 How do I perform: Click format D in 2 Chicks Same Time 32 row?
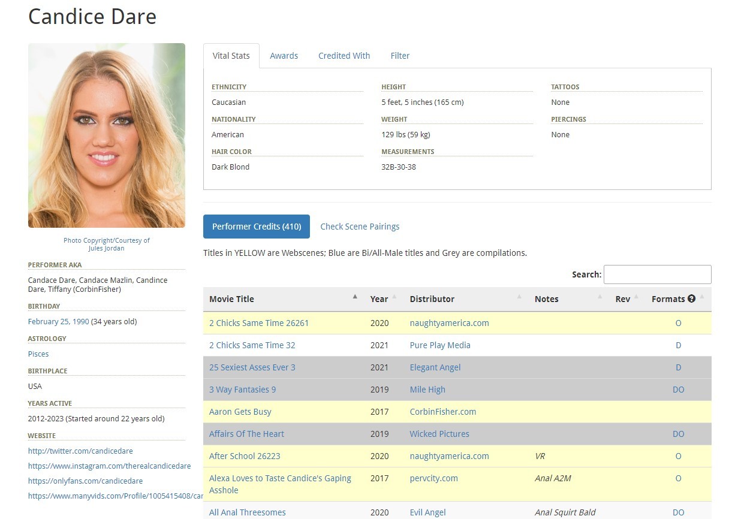679,345
